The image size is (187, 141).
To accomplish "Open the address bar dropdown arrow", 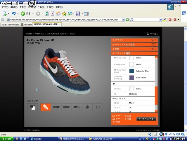I will [124, 20].
